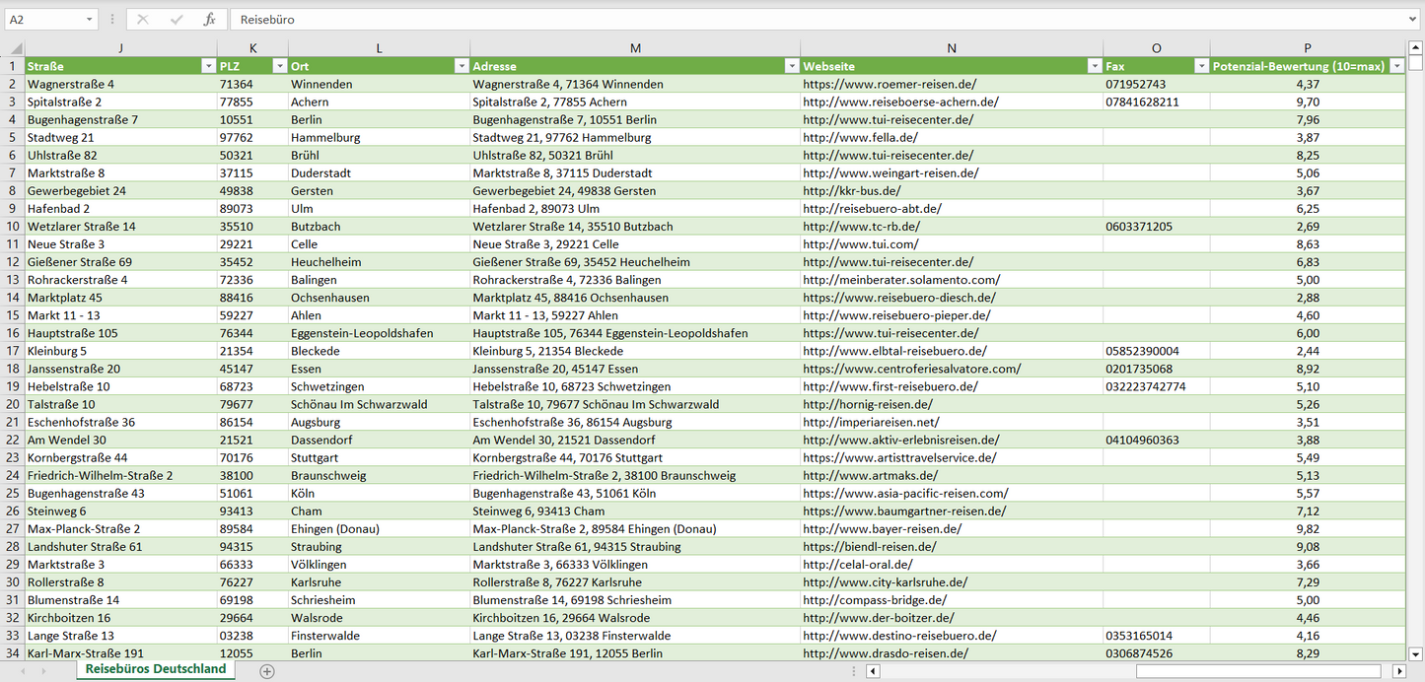Click the Select All corner triangle
Viewport: 1425px width, 682px height.
coord(14,48)
